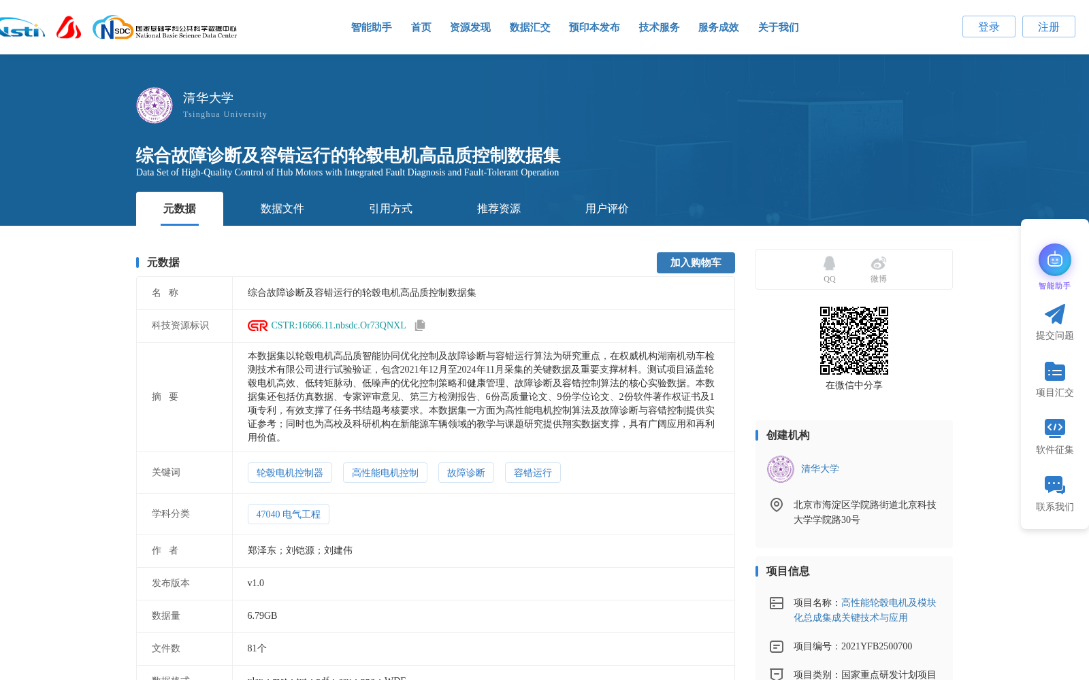The height and width of the screenshot is (680, 1089).
Task: Click keyword tag 轮毂电机控制器
Action: [x=290, y=473]
